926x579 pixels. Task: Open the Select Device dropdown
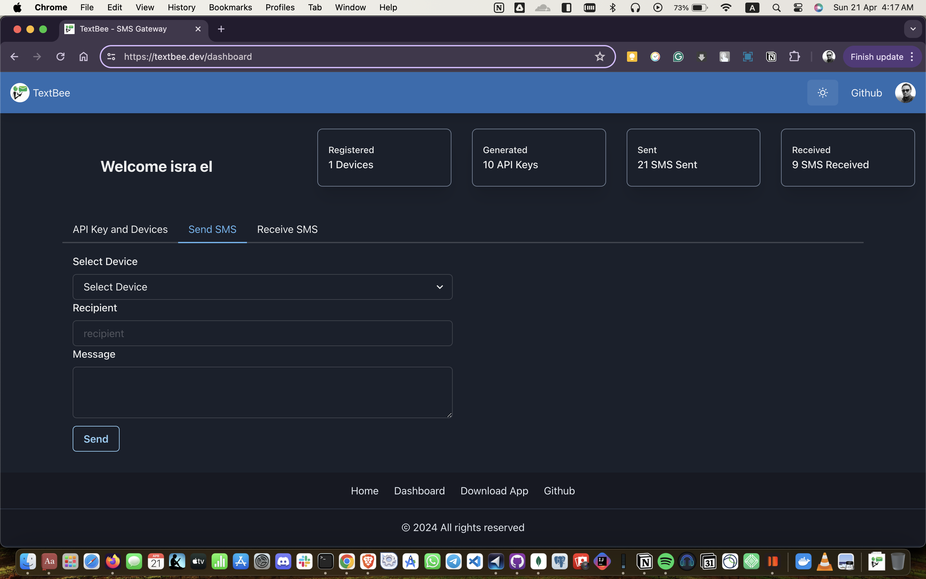[x=262, y=287]
